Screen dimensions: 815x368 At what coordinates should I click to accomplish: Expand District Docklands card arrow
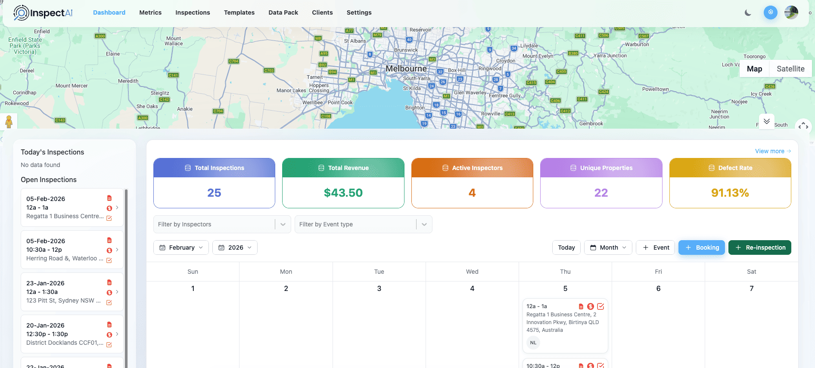tap(117, 334)
